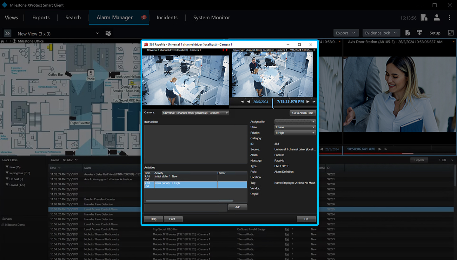
Task: Open the System Monitor tab
Action: coord(211,17)
